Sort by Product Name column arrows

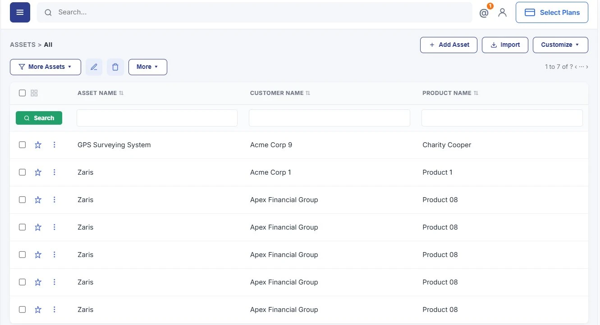point(476,93)
